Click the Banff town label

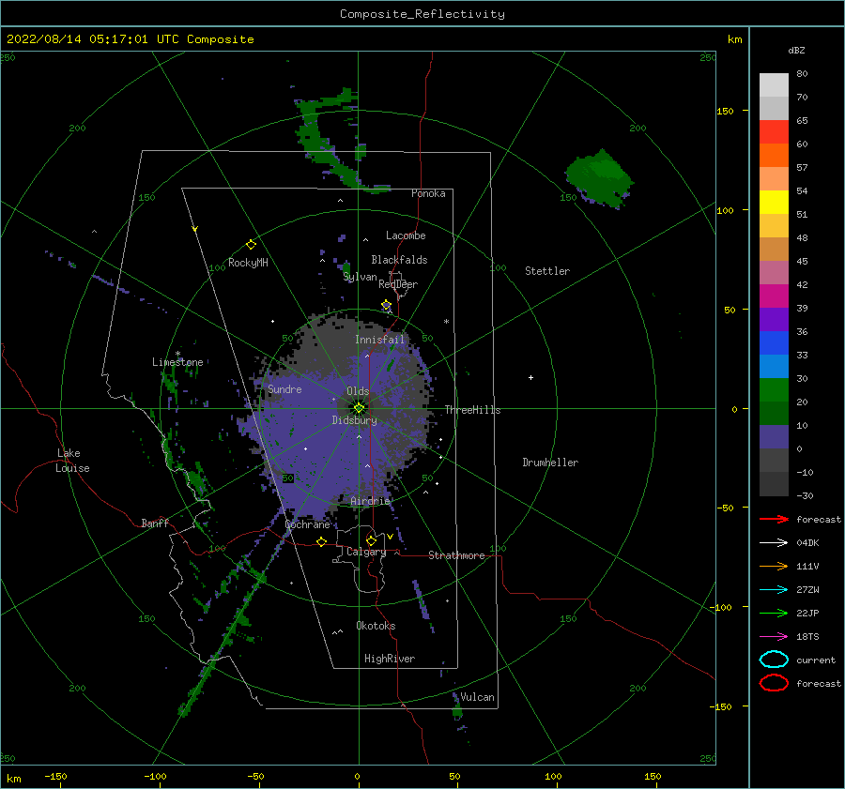coord(155,523)
